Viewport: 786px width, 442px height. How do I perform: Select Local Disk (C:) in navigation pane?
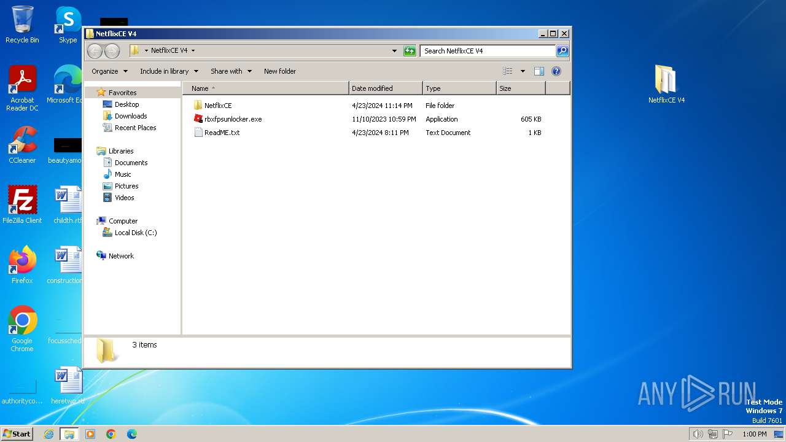click(x=136, y=233)
